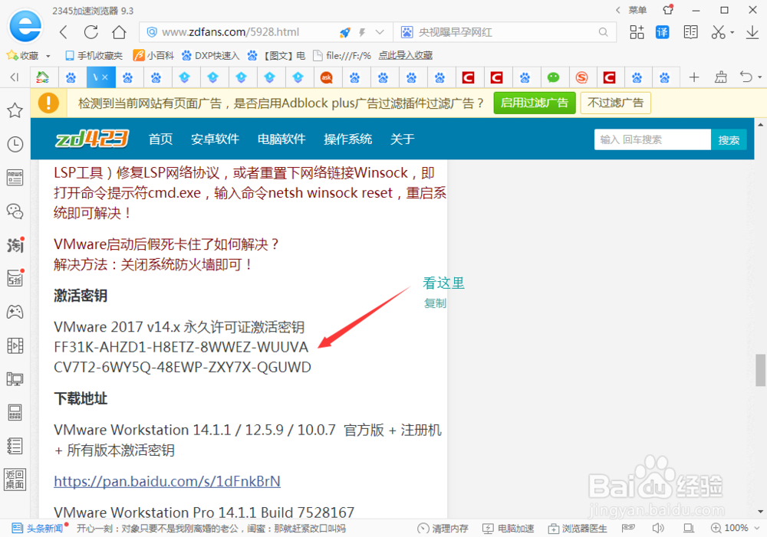Open the sidebar game controller icon

click(x=15, y=312)
